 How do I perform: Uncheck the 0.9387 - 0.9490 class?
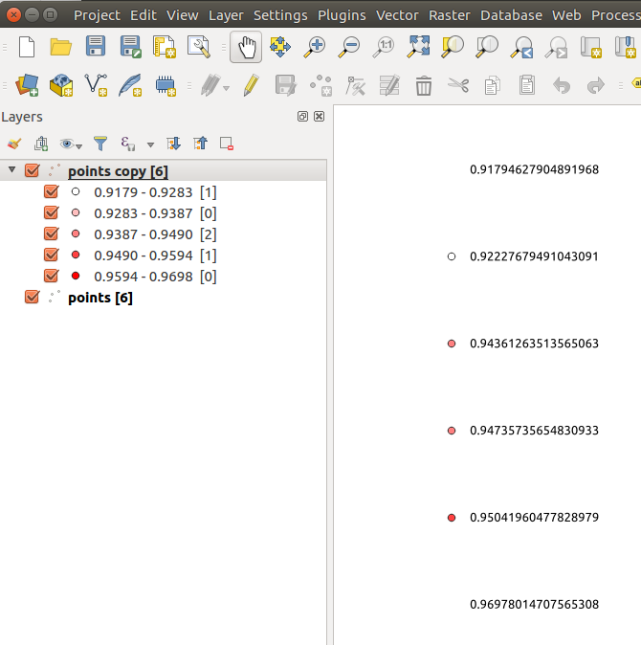point(51,234)
